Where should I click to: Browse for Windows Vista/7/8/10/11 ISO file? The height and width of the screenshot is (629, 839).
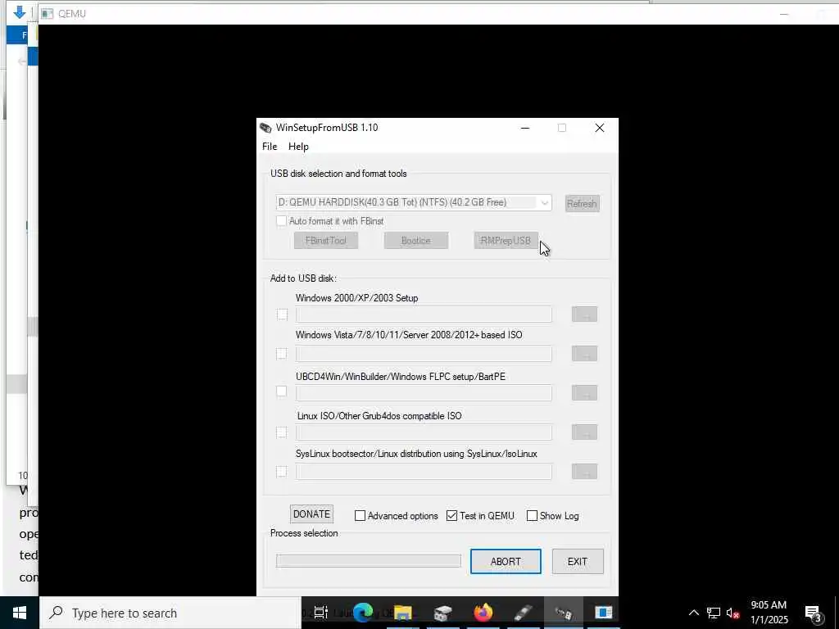coord(584,354)
